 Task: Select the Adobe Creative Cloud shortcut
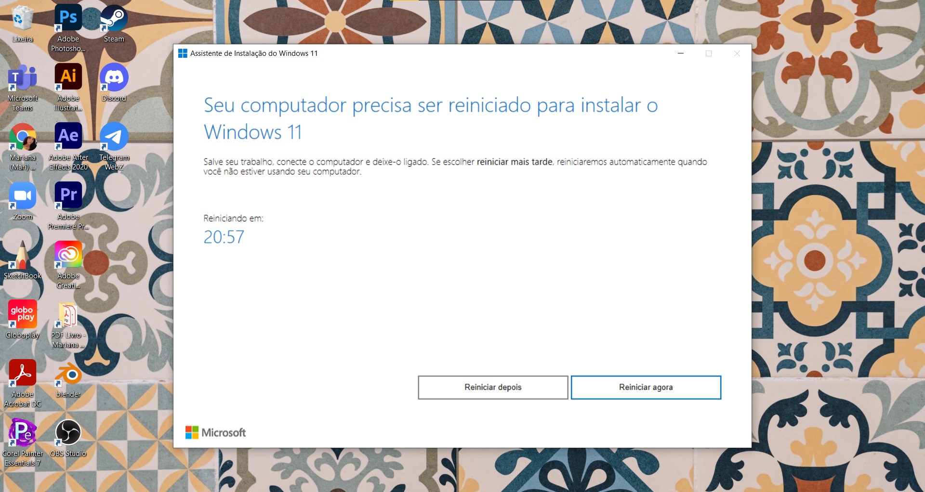click(68, 265)
